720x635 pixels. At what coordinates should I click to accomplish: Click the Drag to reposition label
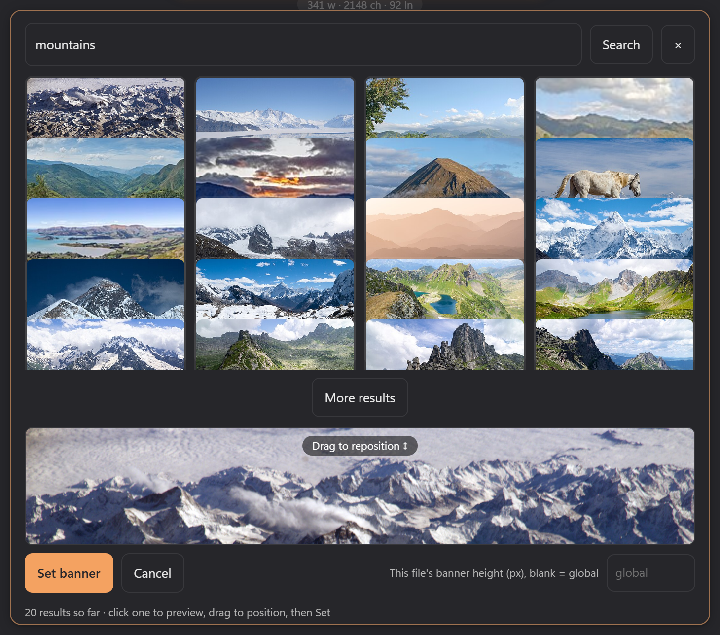click(360, 446)
